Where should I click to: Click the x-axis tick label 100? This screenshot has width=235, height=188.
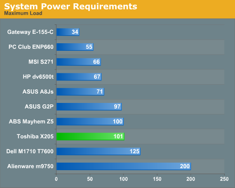point(124,179)
